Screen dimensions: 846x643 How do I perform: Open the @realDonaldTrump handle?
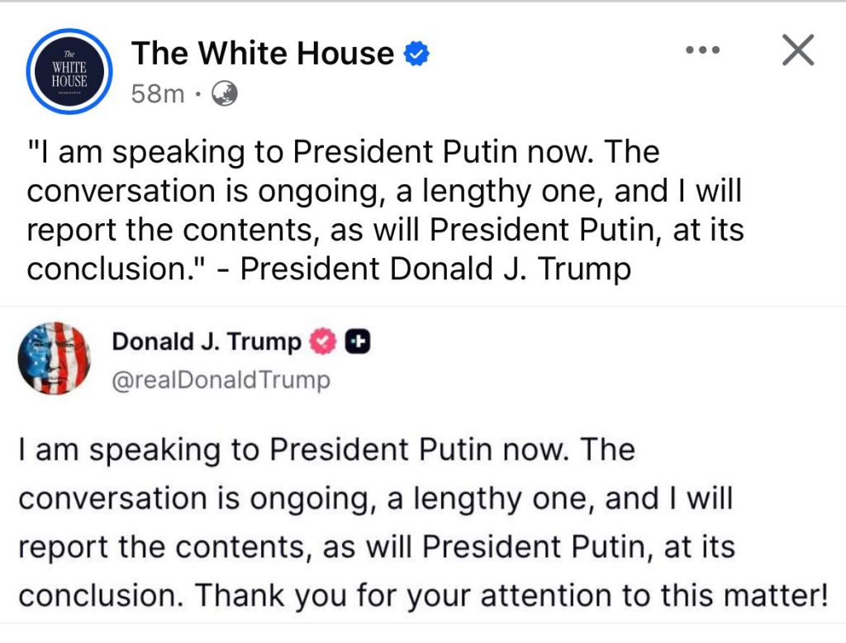221,380
